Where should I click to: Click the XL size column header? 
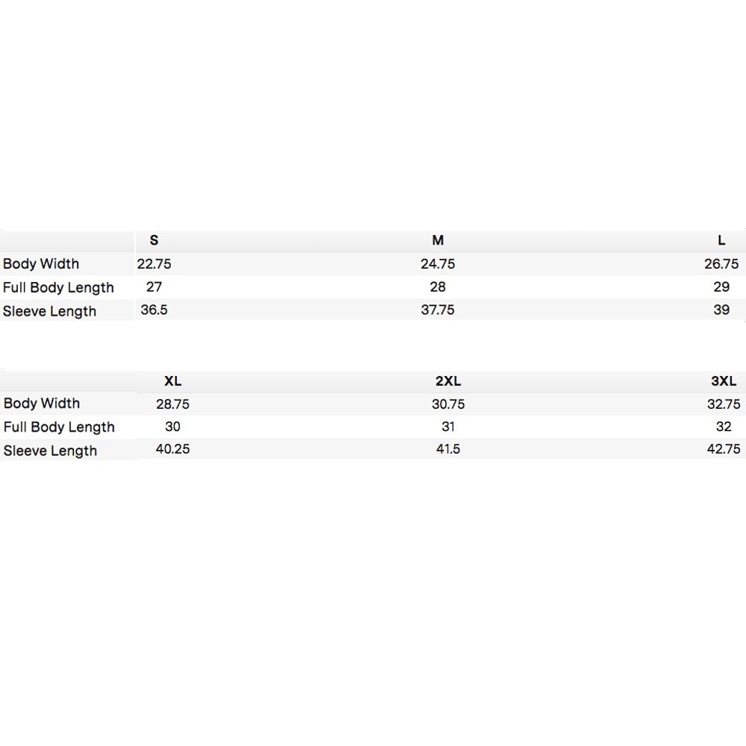click(x=172, y=381)
